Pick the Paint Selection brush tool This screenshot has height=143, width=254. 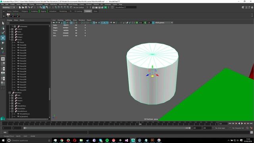click(x=3, y=33)
